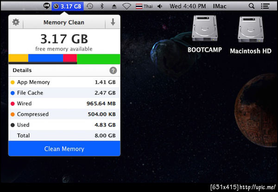
Task: Open Notification Center list icon
Action: coord(265,7)
